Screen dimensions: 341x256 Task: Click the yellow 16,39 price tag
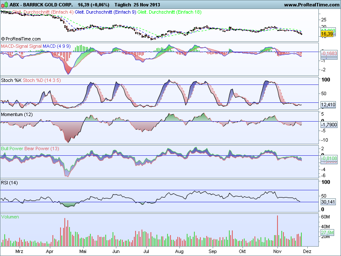[x=327, y=34]
